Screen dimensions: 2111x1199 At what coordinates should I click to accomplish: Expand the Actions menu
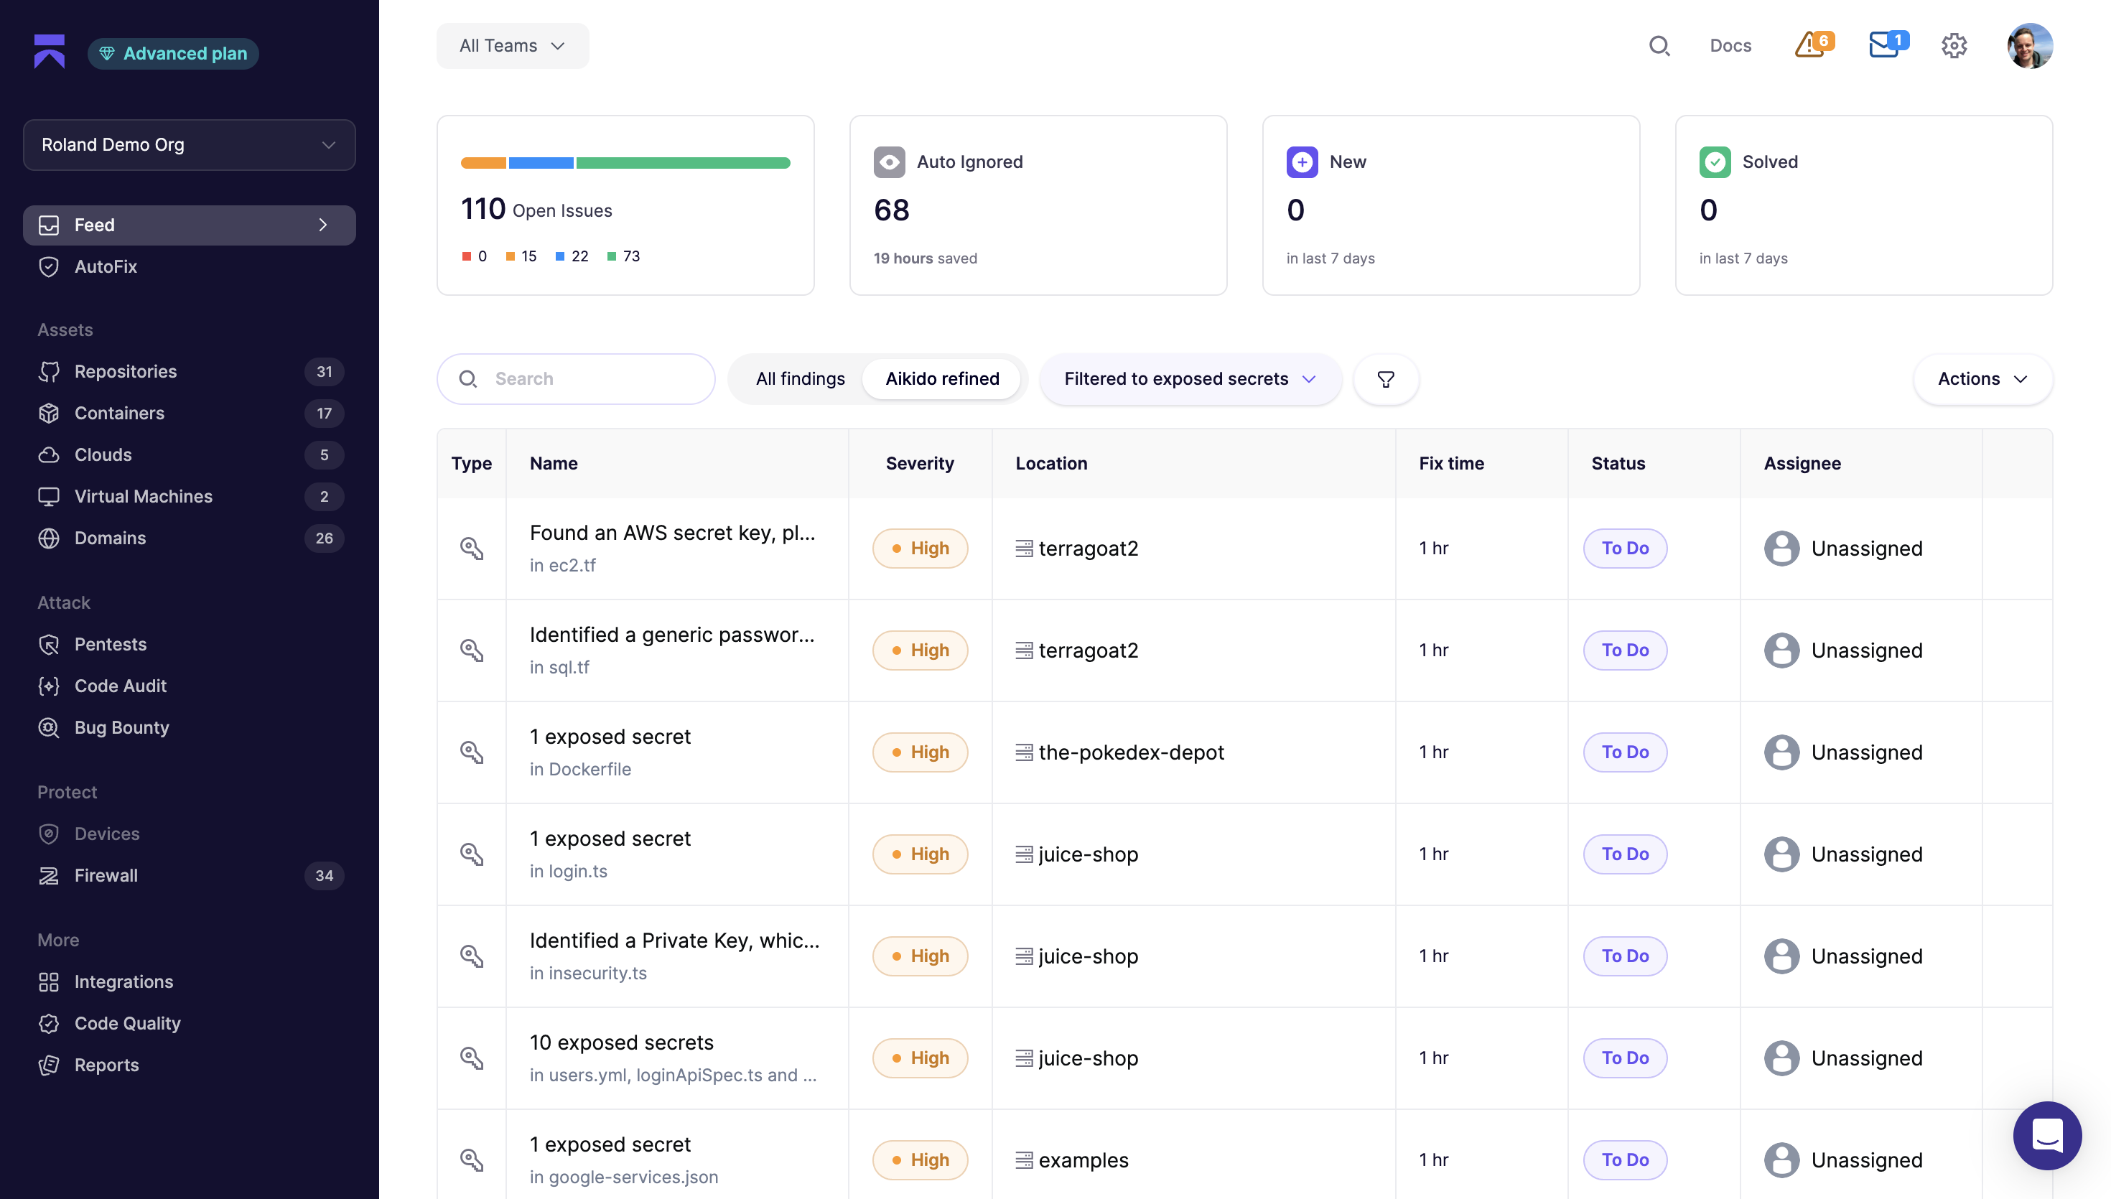(1982, 379)
